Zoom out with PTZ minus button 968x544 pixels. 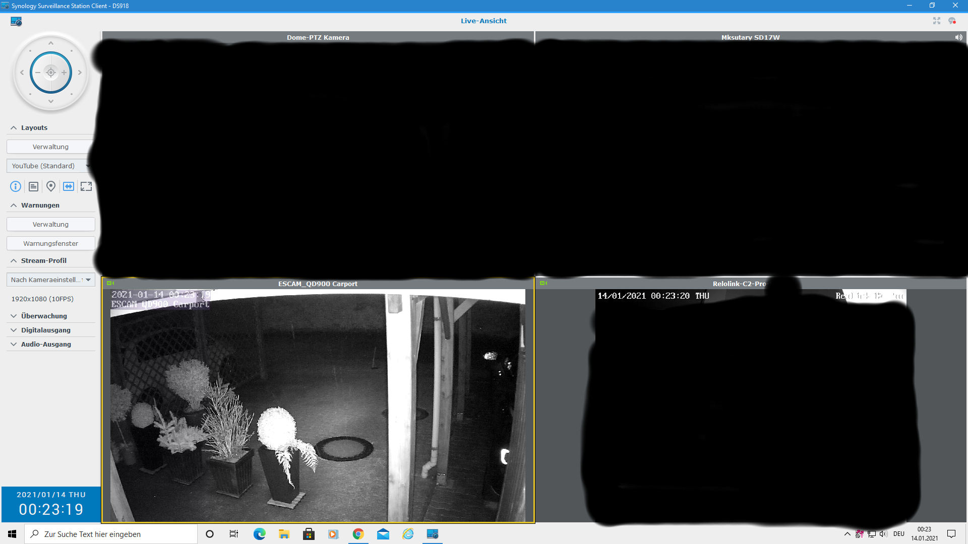[x=38, y=73]
